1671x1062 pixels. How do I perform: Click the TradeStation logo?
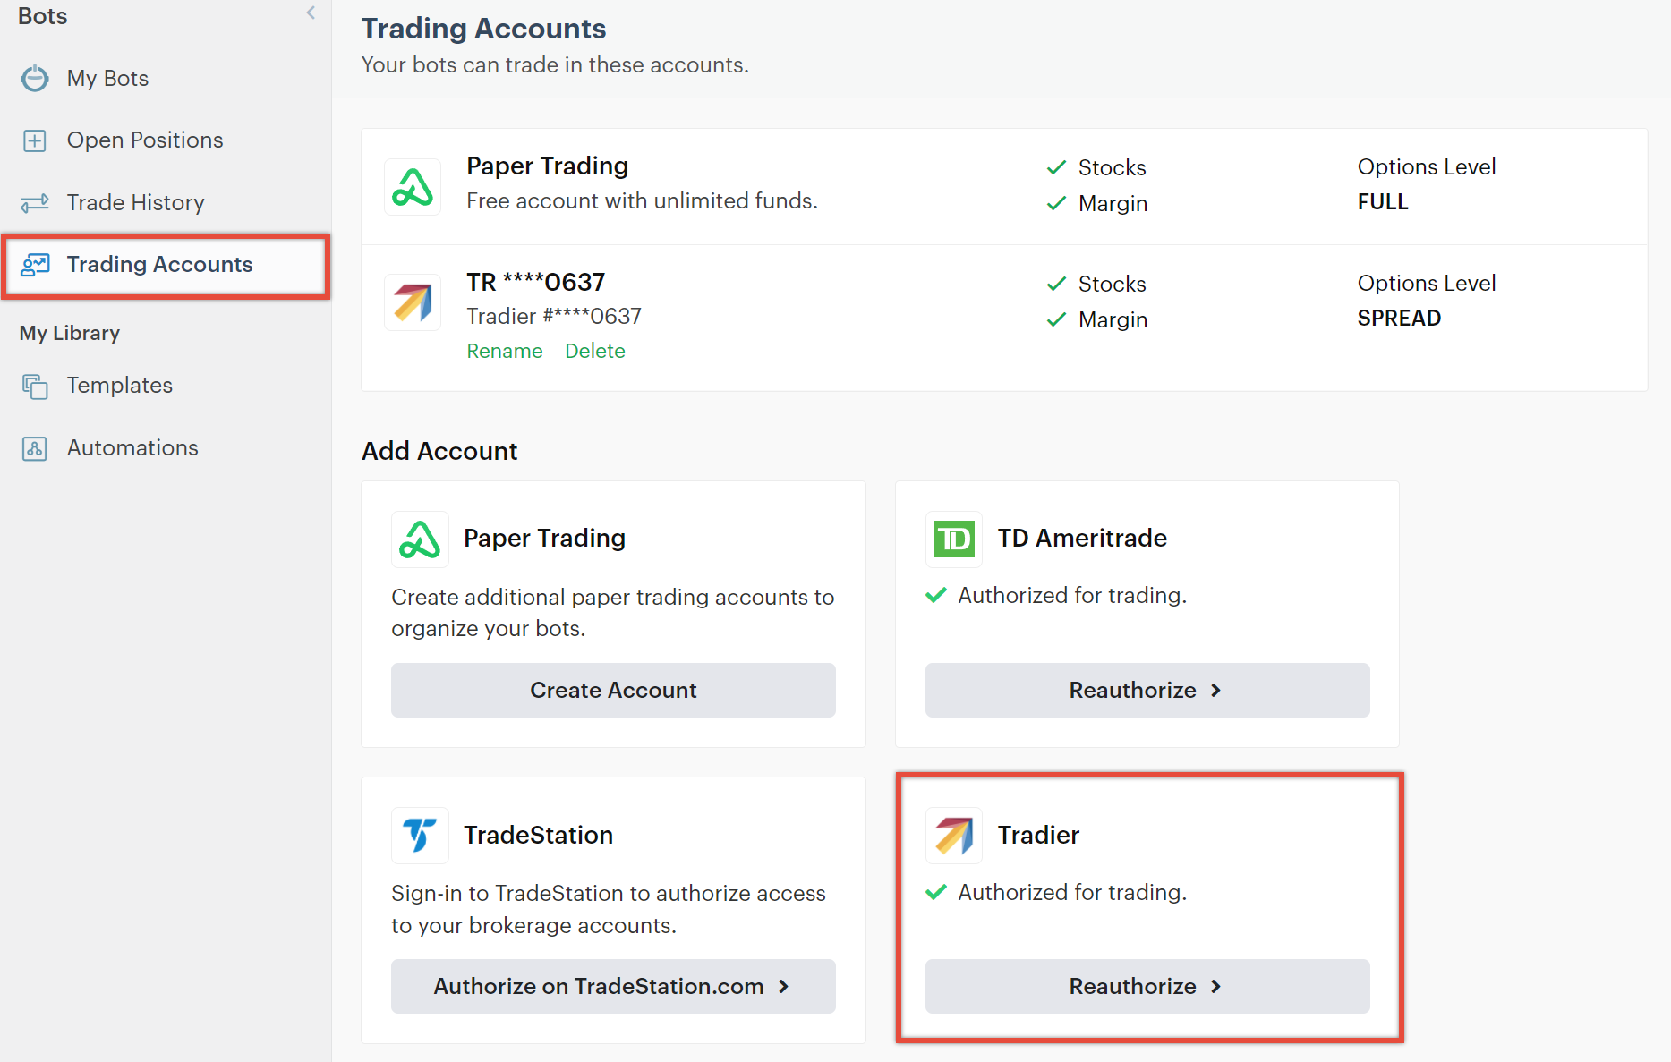tap(419, 835)
